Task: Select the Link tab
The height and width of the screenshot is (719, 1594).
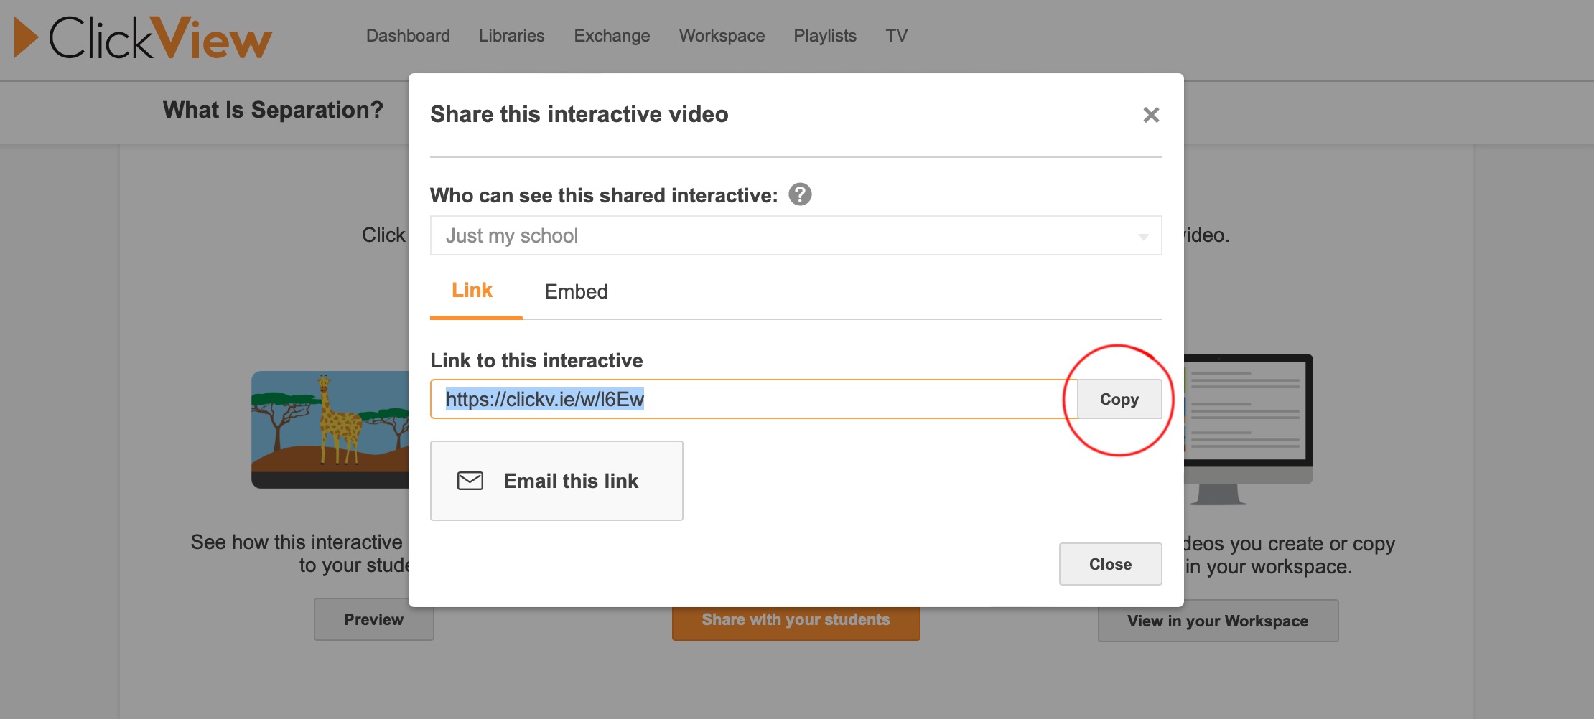Action: click(x=472, y=291)
